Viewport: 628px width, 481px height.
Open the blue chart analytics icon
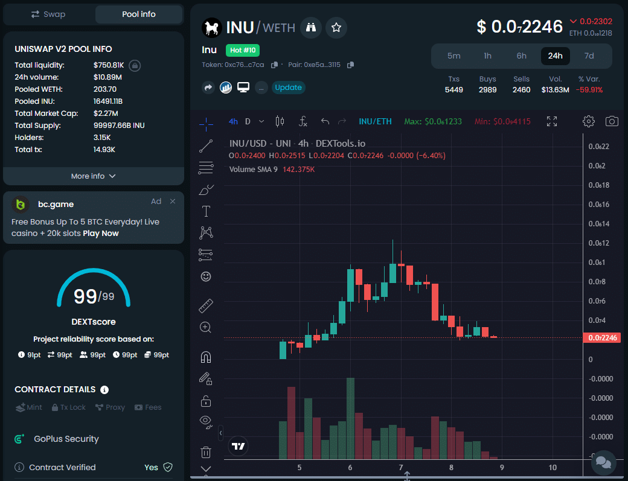(226, 88)
